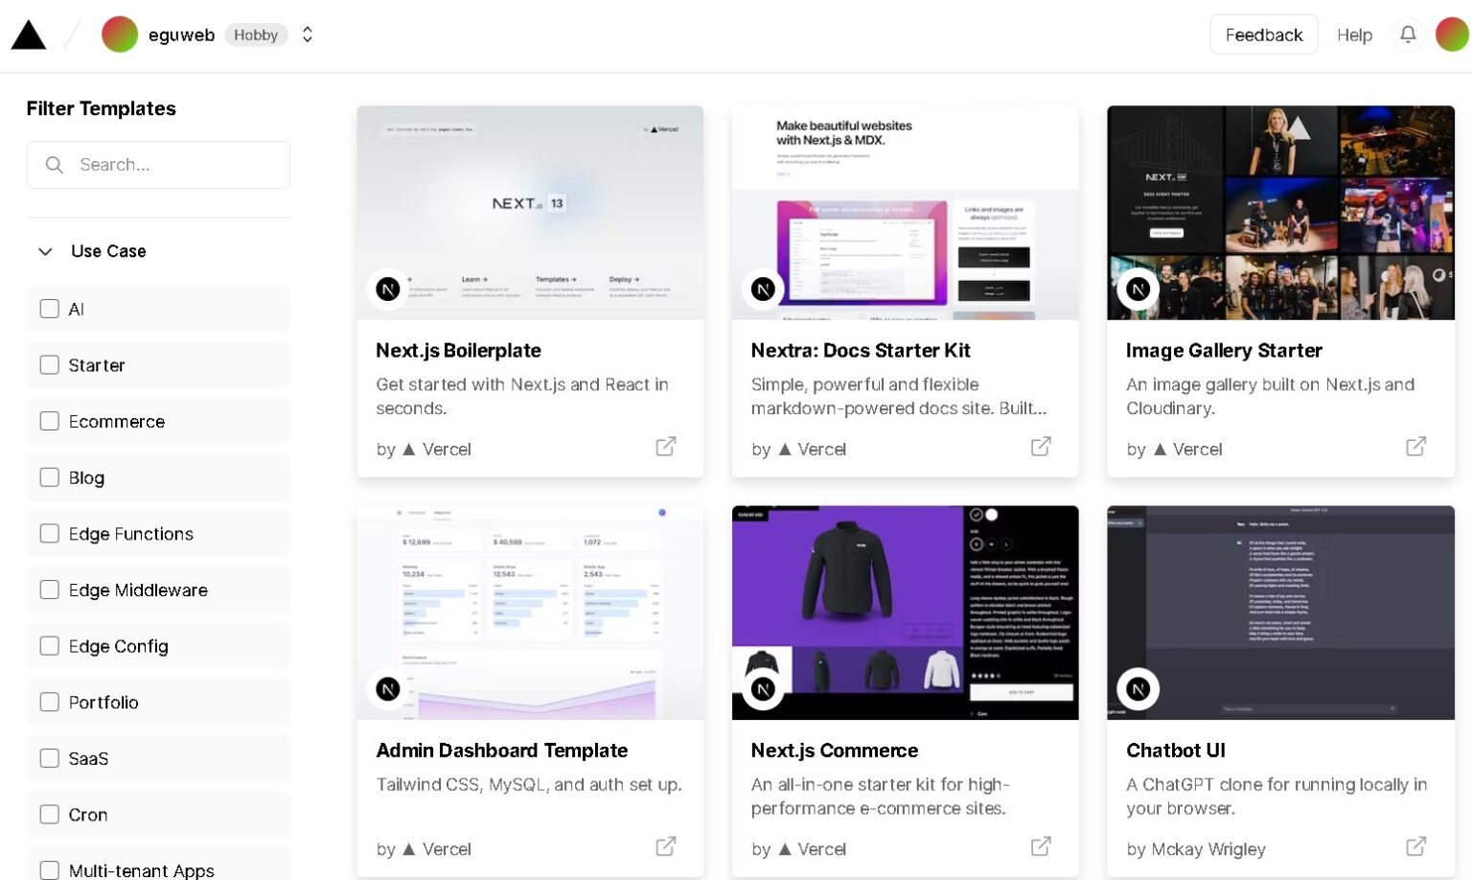The height and width of the screenshot is (880, 1472).
Task: Enable the AI use case filter
Action: pyautogui.click(x=50, y=309)
